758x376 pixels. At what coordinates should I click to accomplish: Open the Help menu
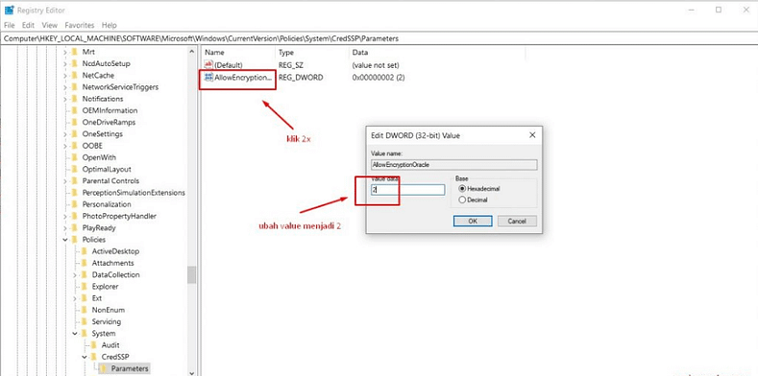coord(110,25)
